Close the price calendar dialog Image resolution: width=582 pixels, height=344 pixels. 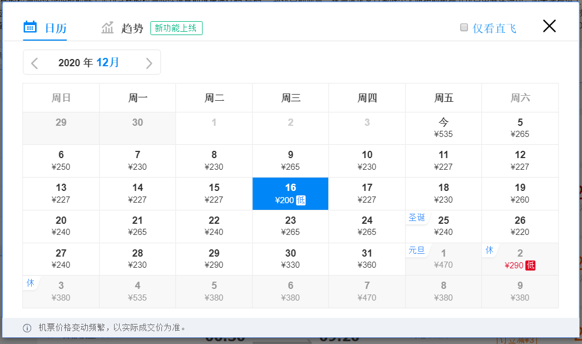coord(549,26)
